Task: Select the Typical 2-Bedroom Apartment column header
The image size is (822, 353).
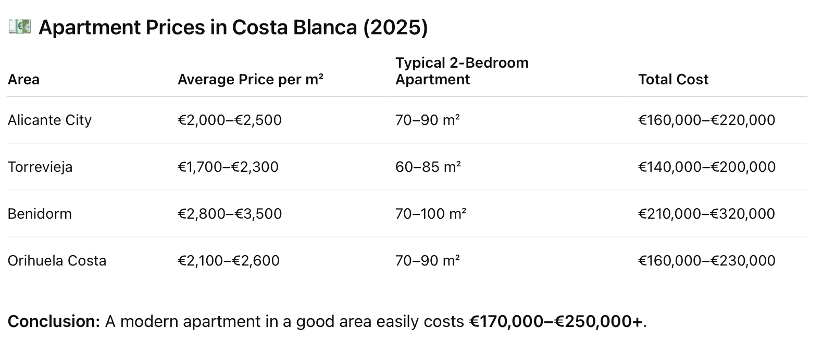Action: pos(462,71)
